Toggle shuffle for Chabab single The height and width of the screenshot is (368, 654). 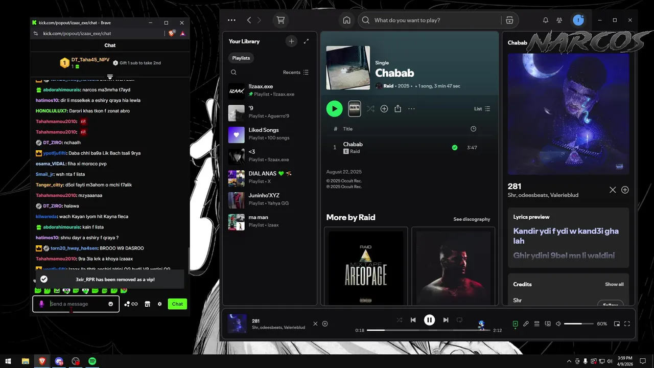pos(370,109)
